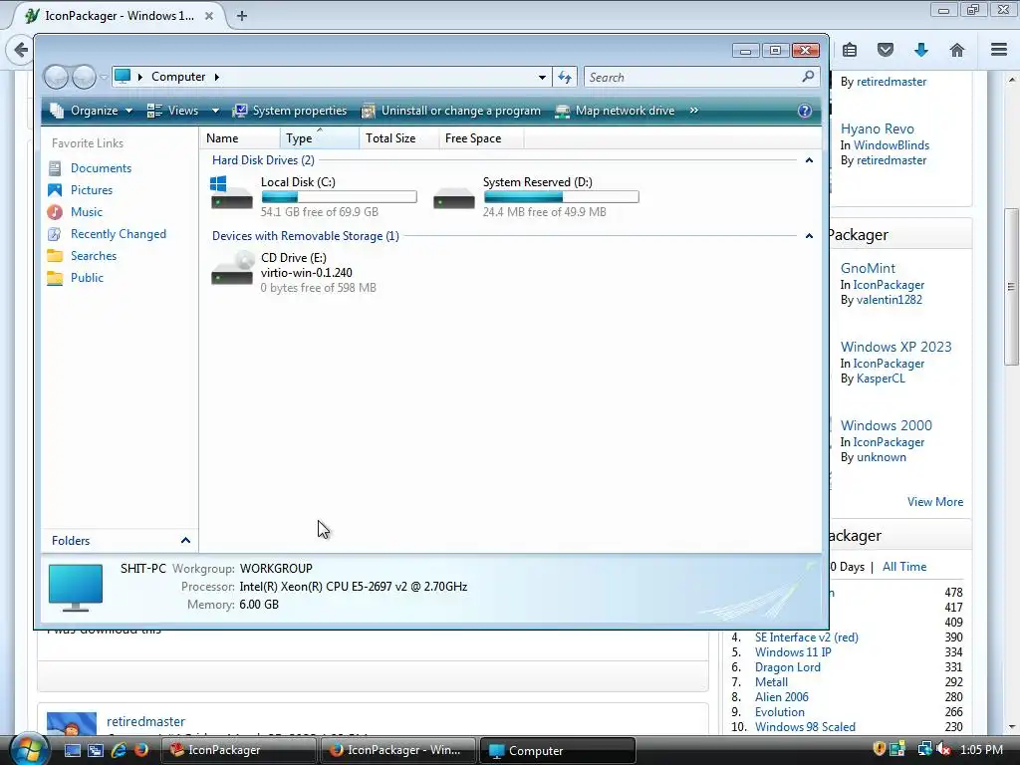
Task: Click the Firefox Pocket icon
Action: coord(886,50)
